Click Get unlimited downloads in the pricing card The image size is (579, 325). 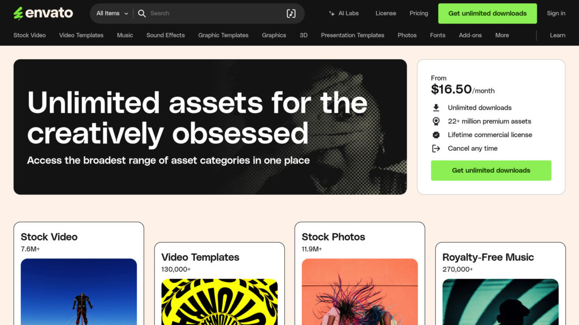click(491, 170)
